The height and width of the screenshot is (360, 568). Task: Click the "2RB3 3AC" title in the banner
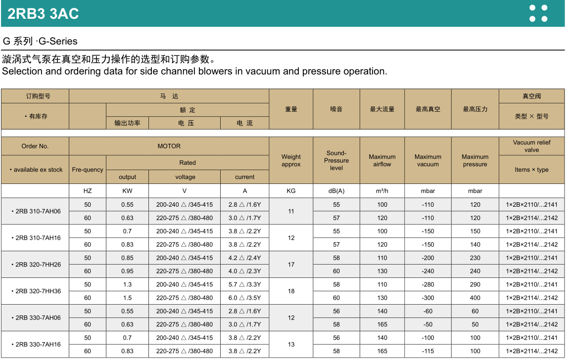pyautogui.click(x=43, y=14)
